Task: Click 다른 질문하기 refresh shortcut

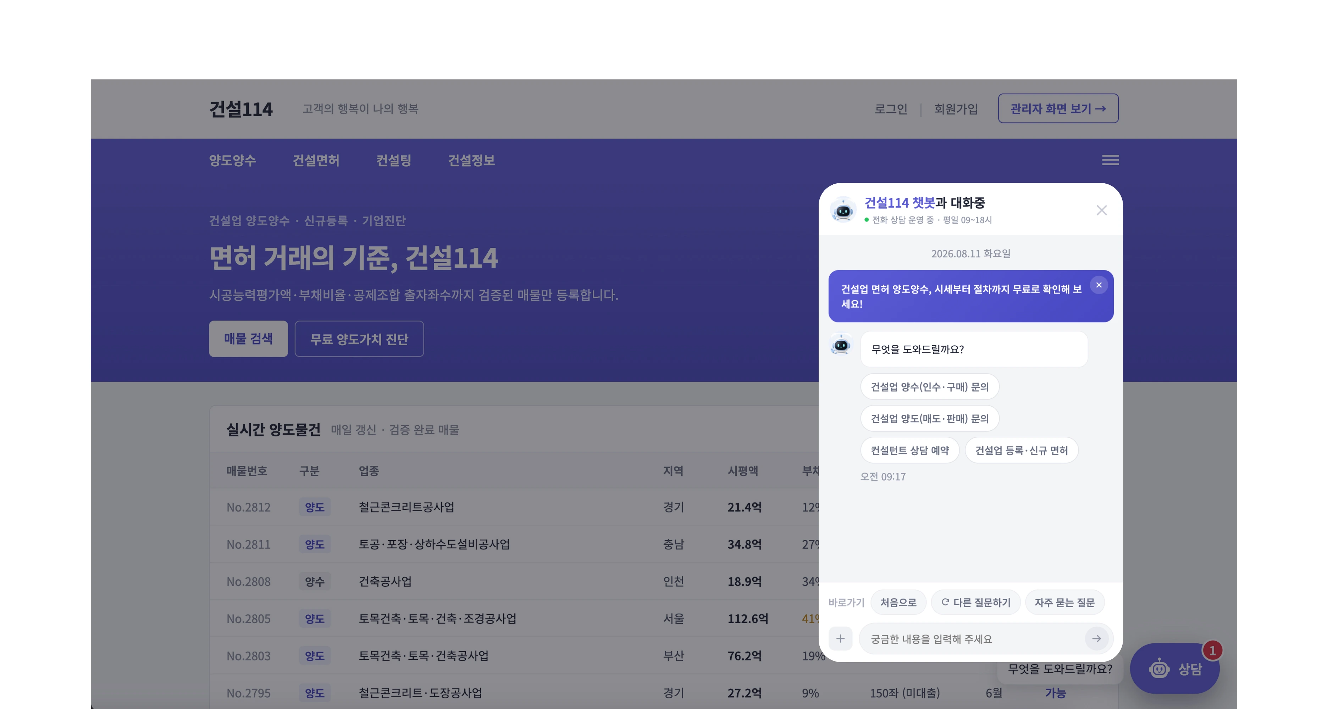Action: click(975, 602)
